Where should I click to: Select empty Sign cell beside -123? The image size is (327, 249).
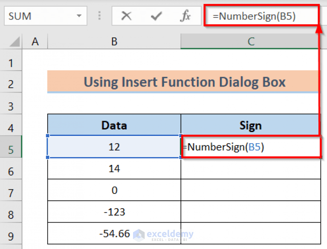(x=251, y=212)
